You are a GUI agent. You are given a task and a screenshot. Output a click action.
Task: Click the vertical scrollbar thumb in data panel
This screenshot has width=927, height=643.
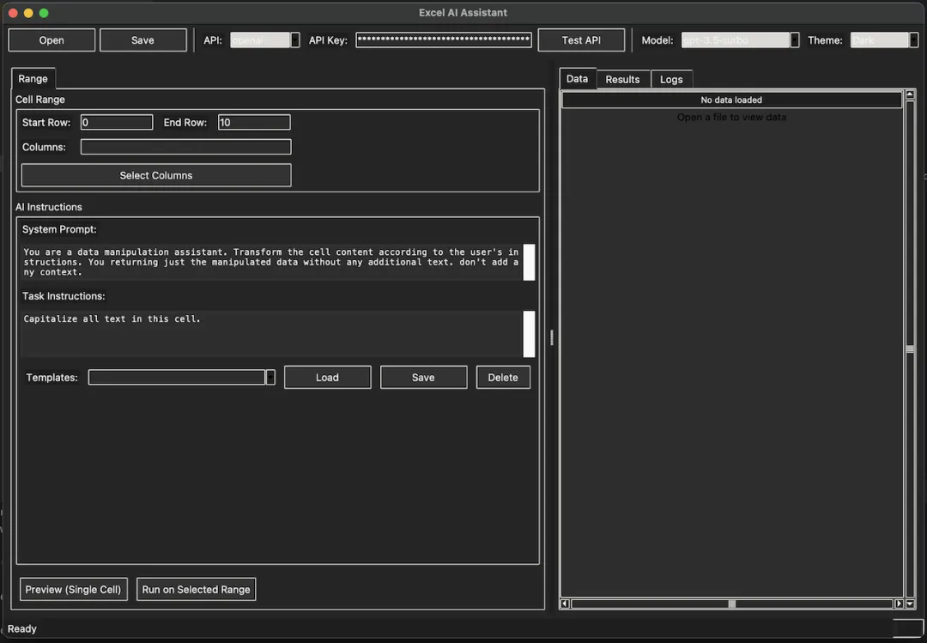(x=910, y=349)
